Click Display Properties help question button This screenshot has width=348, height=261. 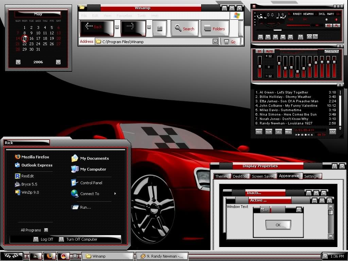point(334,166)
